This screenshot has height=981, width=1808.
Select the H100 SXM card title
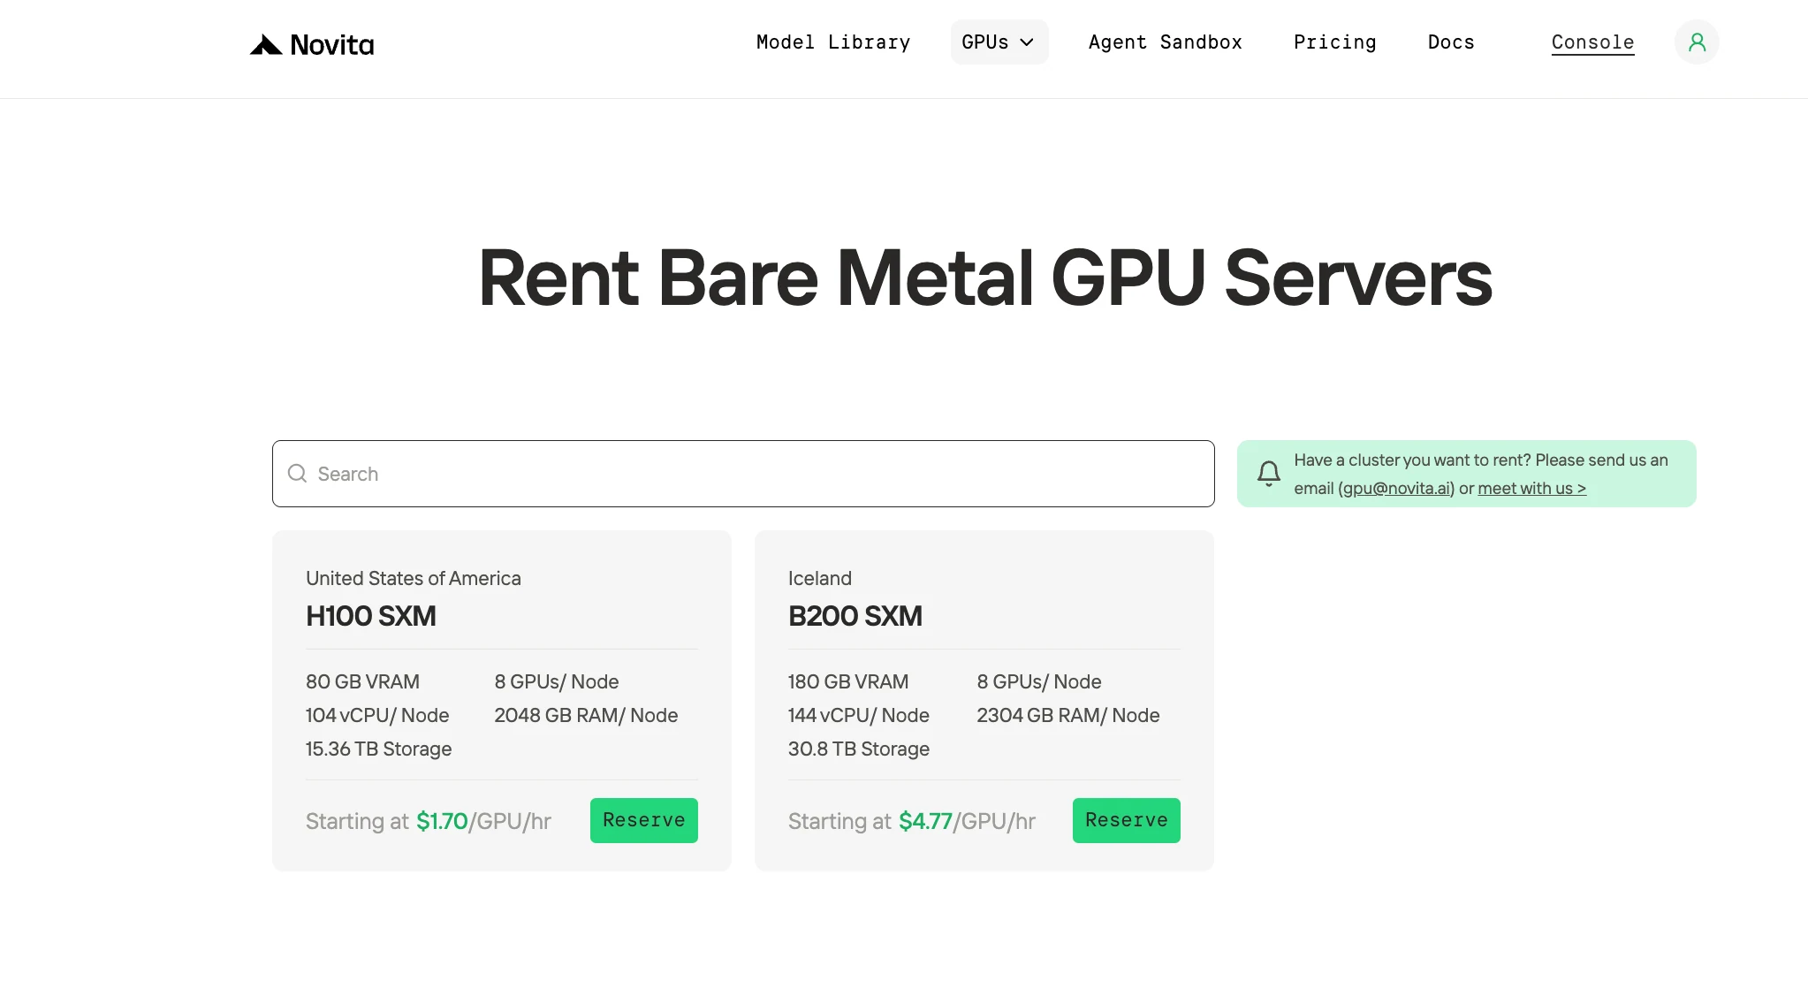pyautogui.click(x=371, y=616)
